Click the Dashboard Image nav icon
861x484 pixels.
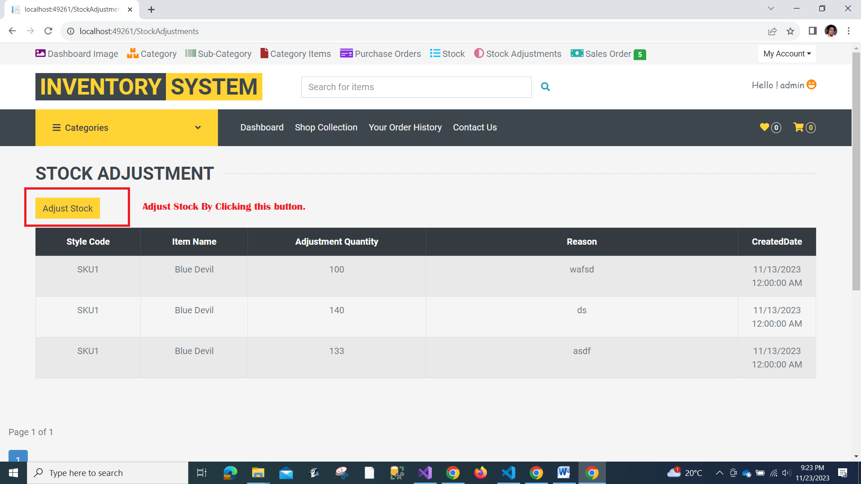point(40,53)
